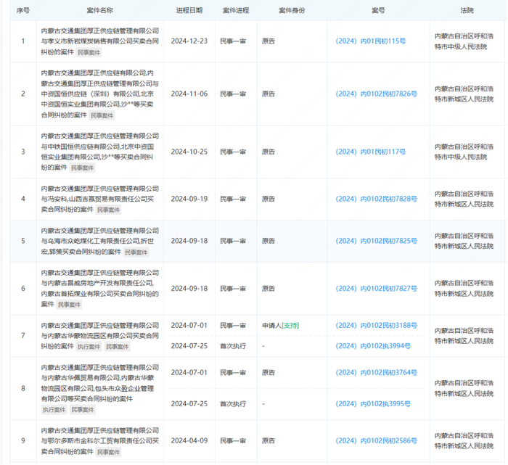Click the 民事案件 tag in row 1
The width and height of the screenshot is (508, 465).
89,52
